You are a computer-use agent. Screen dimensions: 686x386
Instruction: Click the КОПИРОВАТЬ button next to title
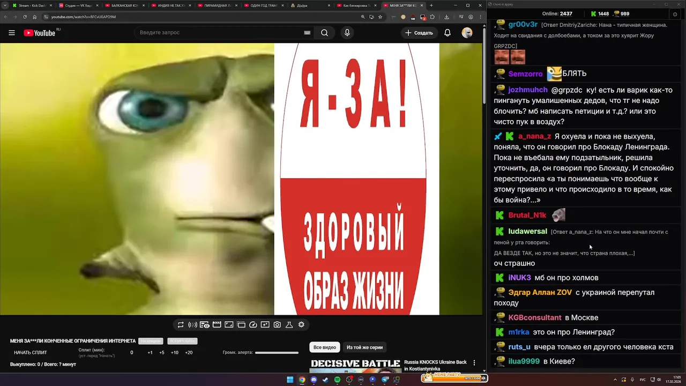click(182, 341)
